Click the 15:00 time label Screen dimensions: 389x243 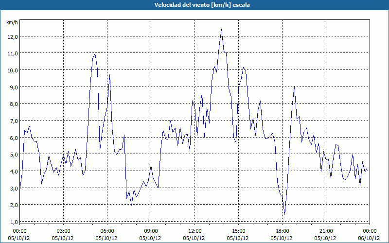coord(238,231)
